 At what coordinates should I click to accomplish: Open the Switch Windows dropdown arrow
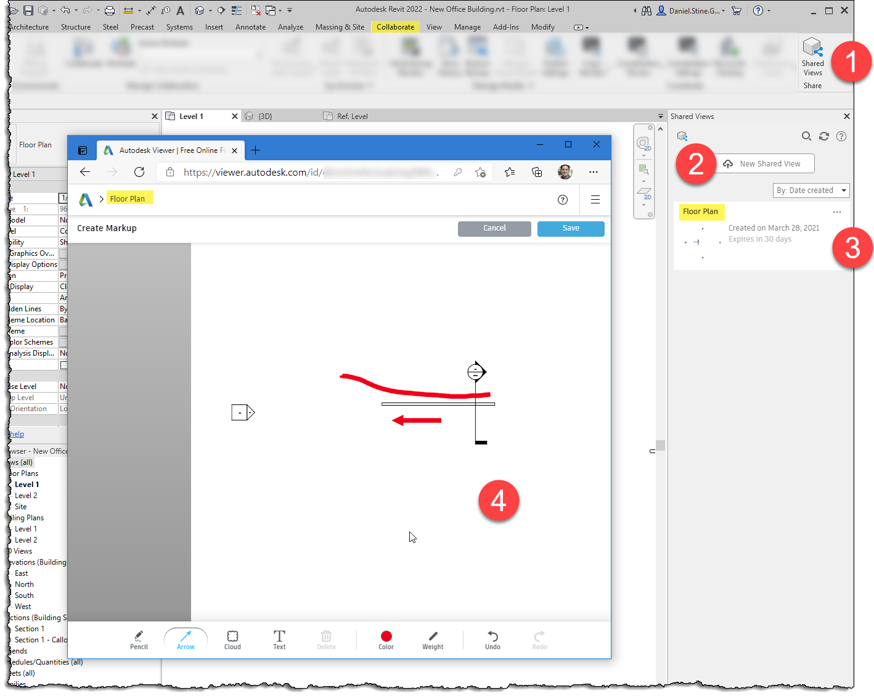(280, 10)
